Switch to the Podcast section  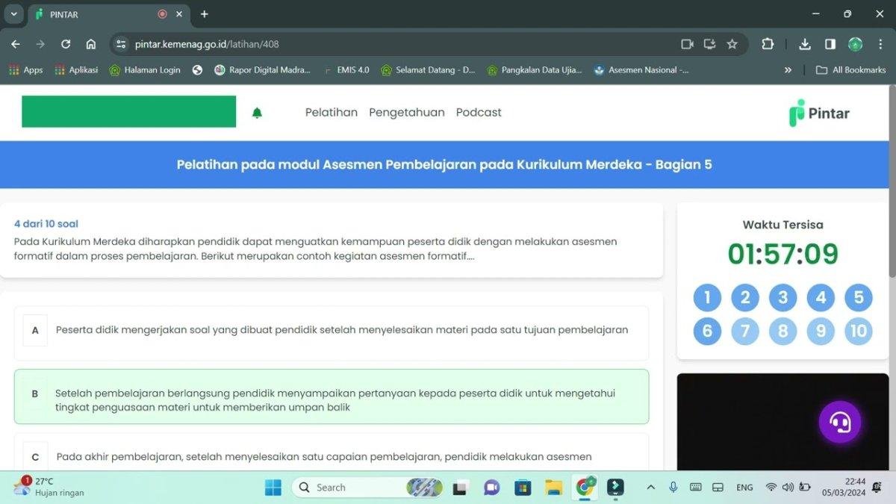point(479,112)
